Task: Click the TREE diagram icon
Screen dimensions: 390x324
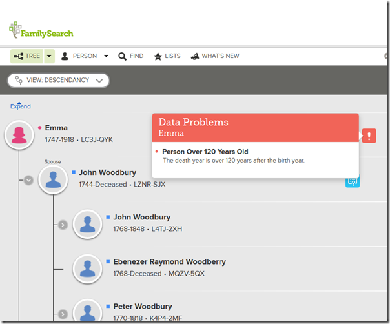Action: click(x=19, y=56)
